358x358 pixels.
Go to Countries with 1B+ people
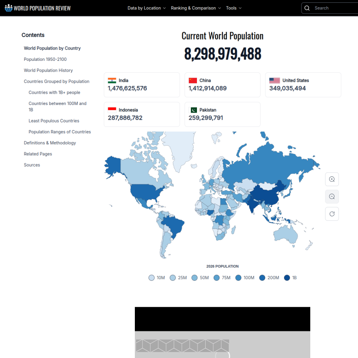54,92
